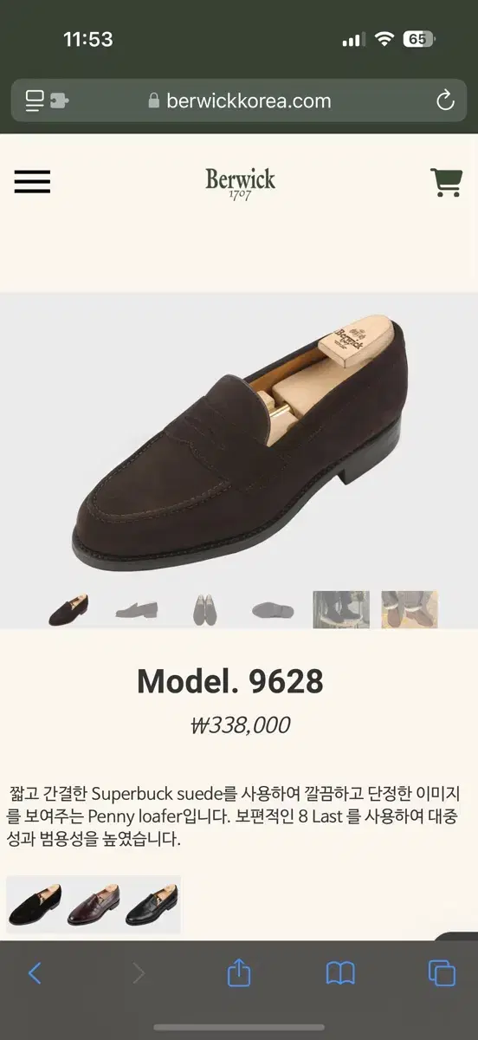Screen dimensions: 478x1040
Task: Tap the Berwick 1707 logo
Action: point(240,183)
